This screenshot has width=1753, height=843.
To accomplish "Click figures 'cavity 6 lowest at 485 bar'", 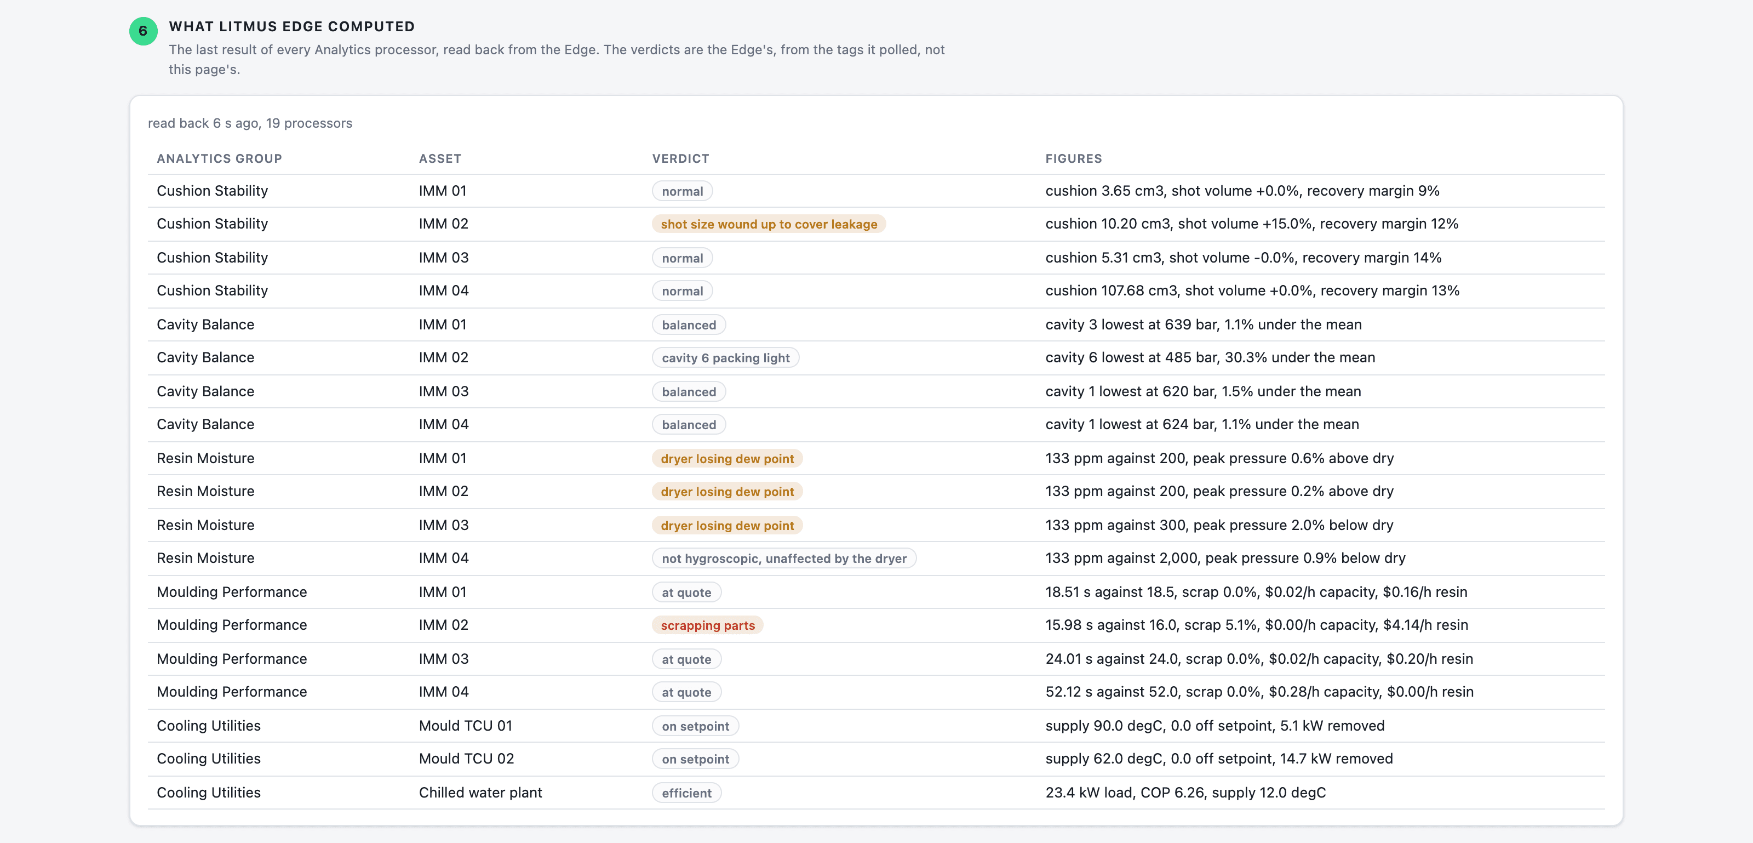I will [1131, 357].
